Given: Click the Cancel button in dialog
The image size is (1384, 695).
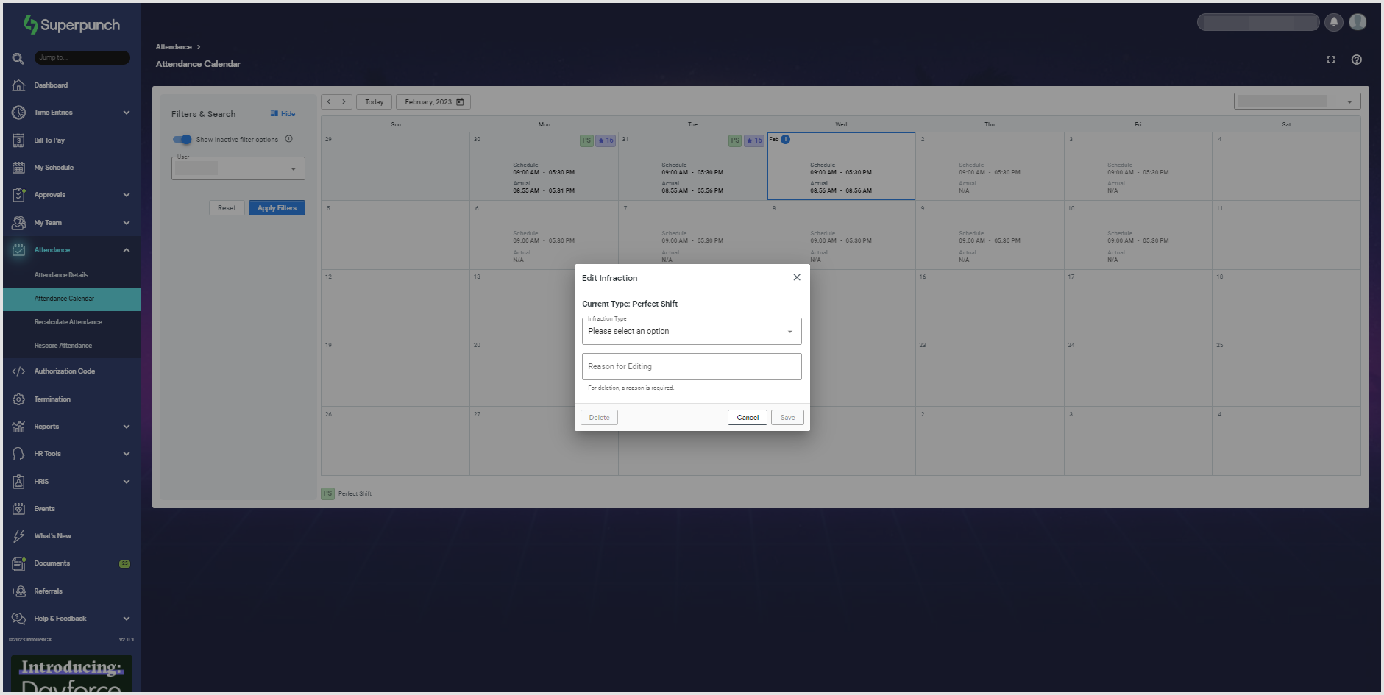Looking at the screenshot, I should coord(747,418).
